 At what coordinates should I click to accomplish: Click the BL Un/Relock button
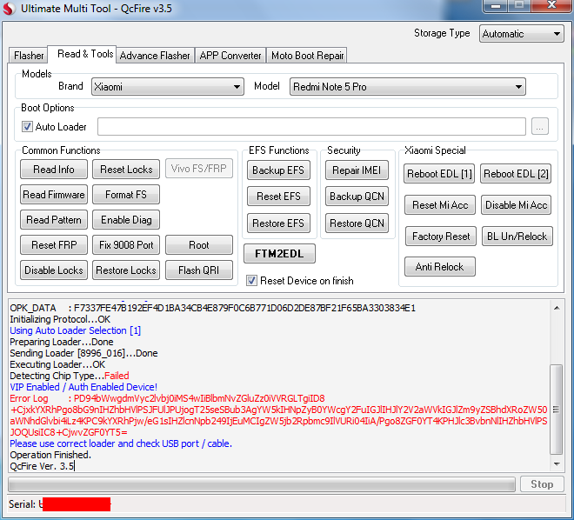click(517, 237)
